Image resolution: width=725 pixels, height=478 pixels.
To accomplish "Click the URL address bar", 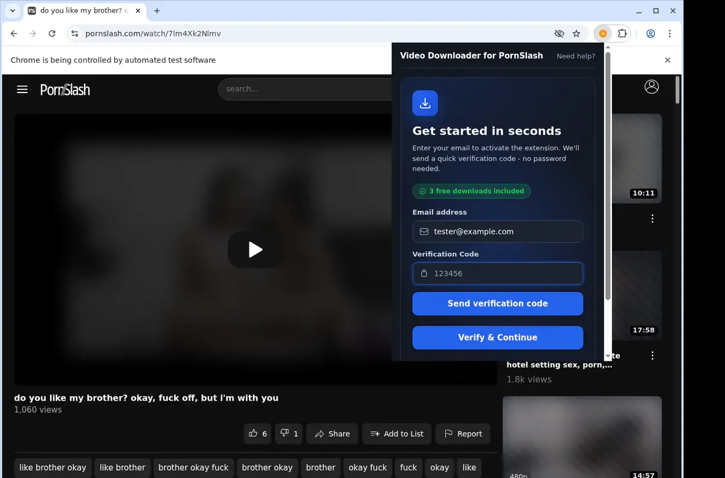I will click(x=308, y=34).
